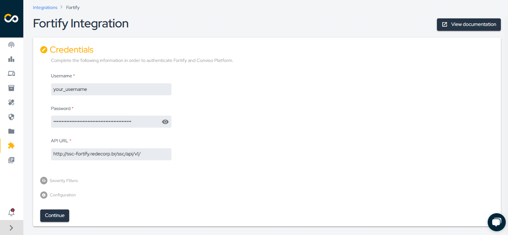Screen dimensions: 508x235
Task: Go to Integrations breadcrumb link
Action: pyautogui.click(x=45, y=8)
